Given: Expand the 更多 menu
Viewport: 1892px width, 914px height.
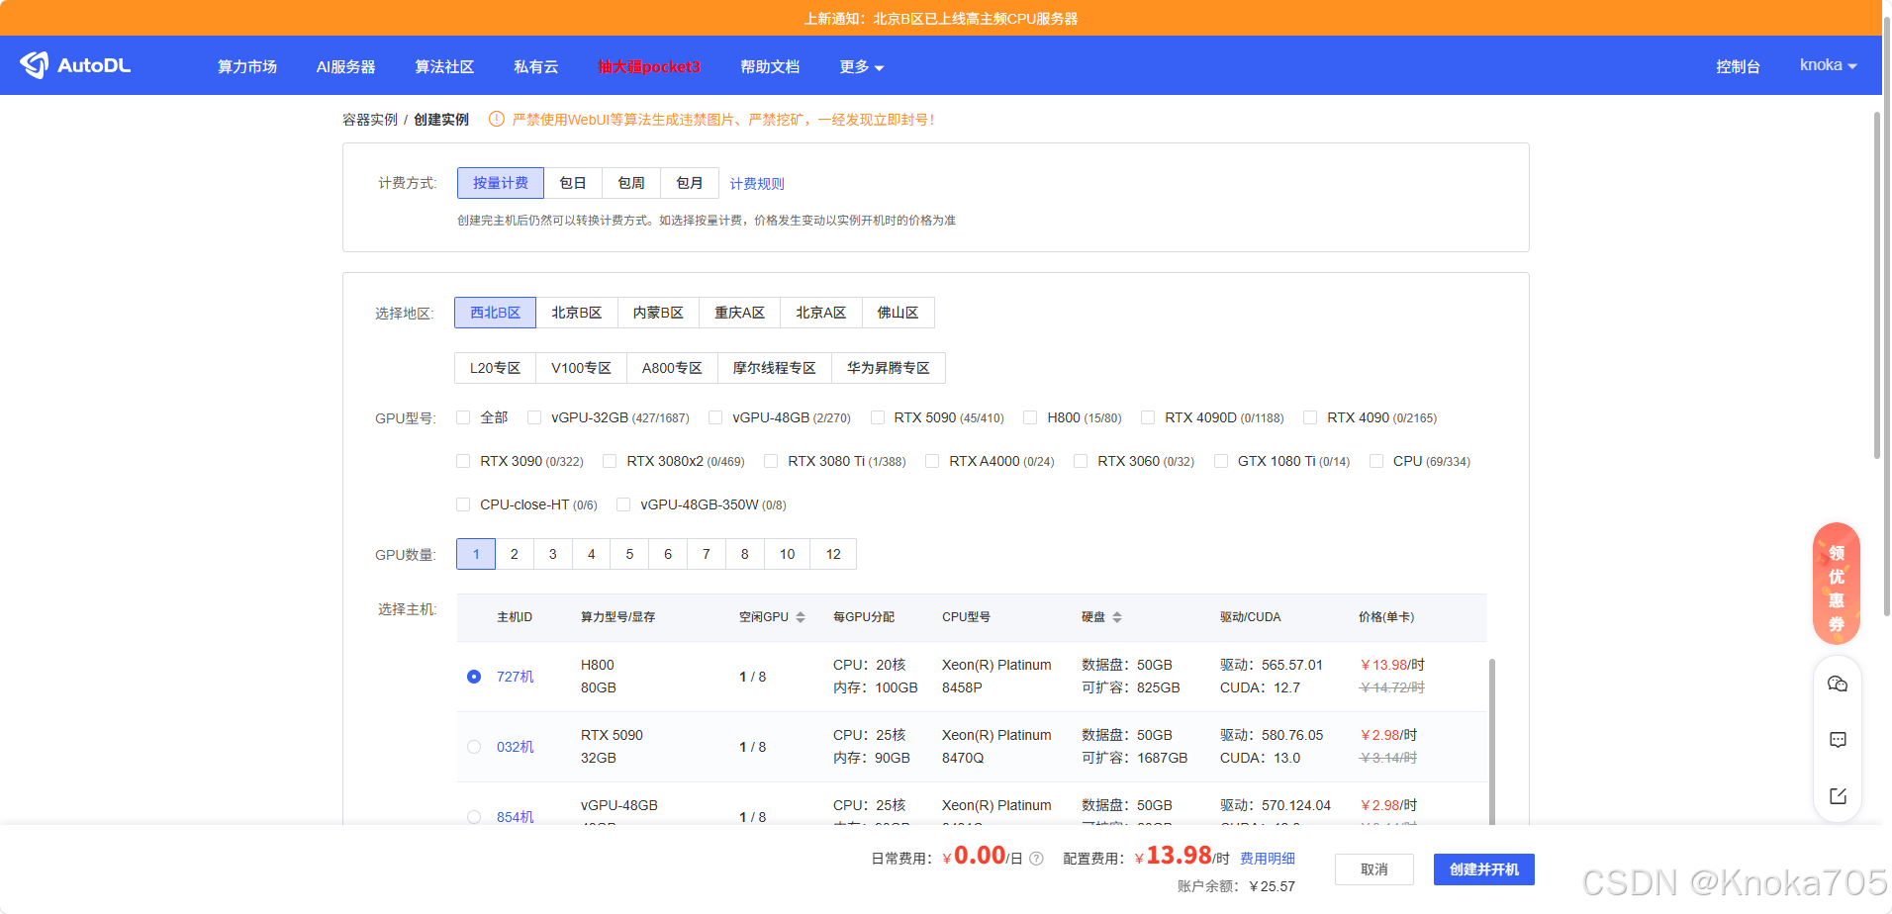Looking at the screenshot, I should tap(861, 66).
